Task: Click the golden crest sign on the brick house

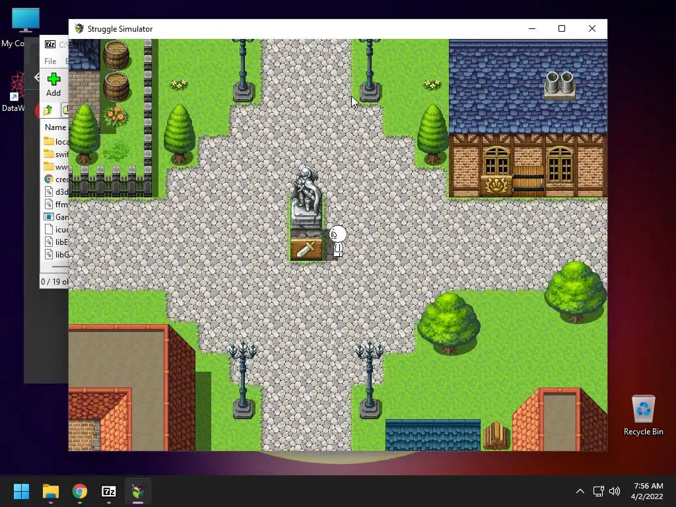Action: pos(496,186)
